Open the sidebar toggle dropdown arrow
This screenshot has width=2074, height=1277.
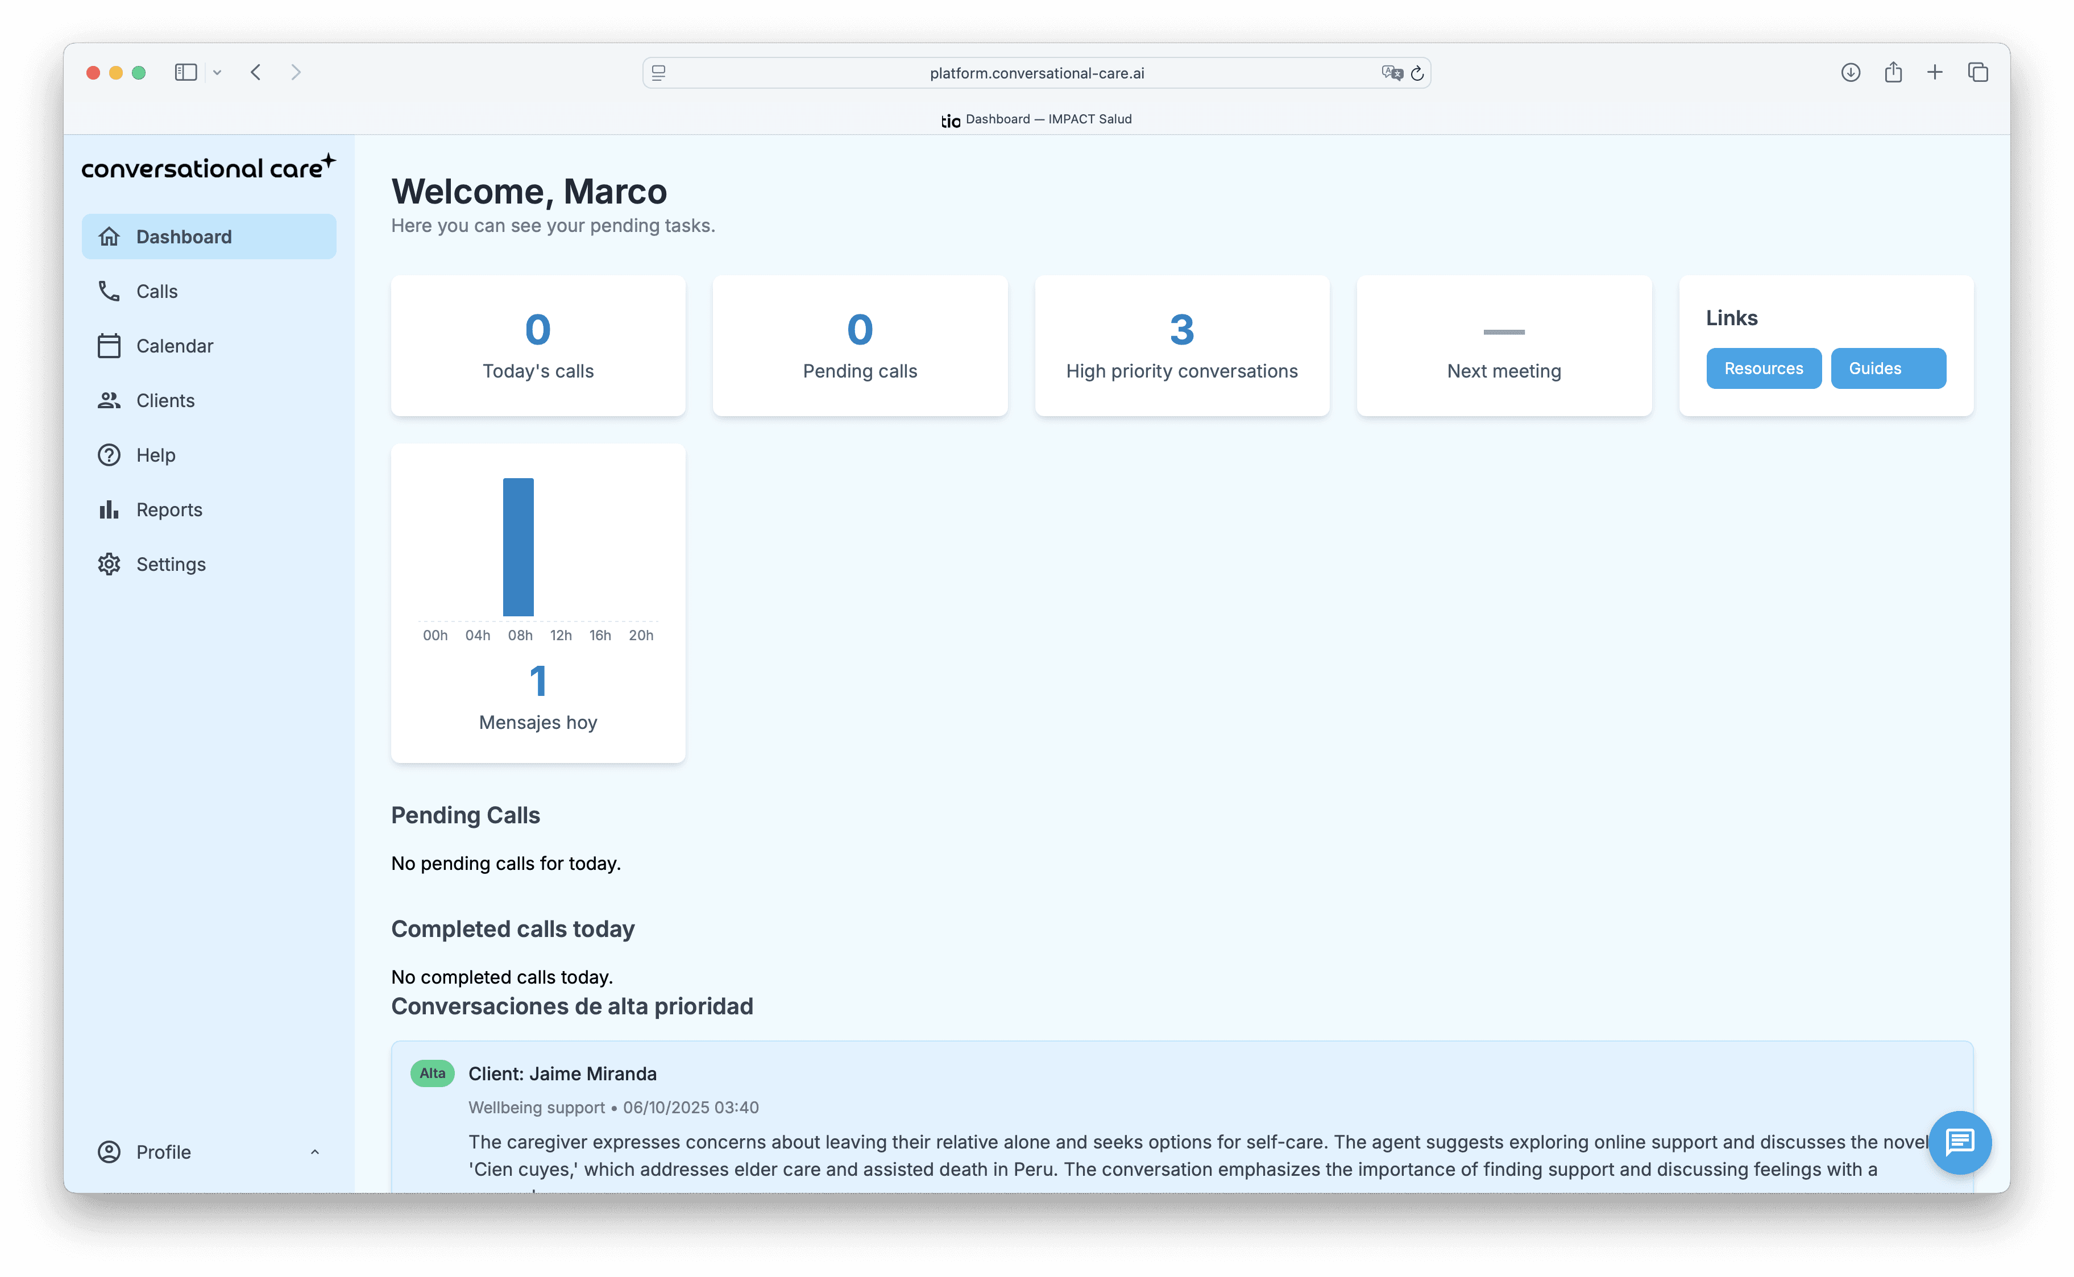(217, 73)
